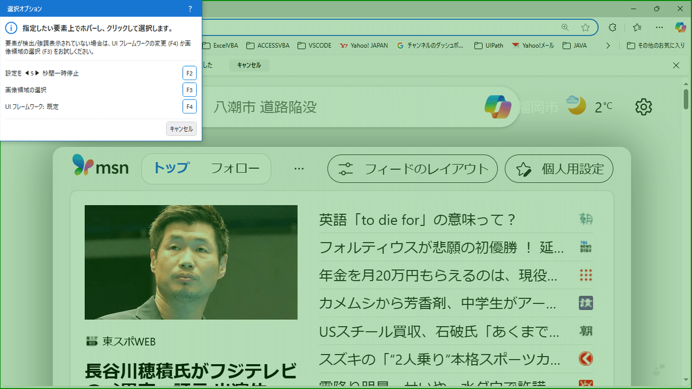Open the ExcelVBA bookmark folder
The image size is (692, 389).
click(x=221, y=46)
